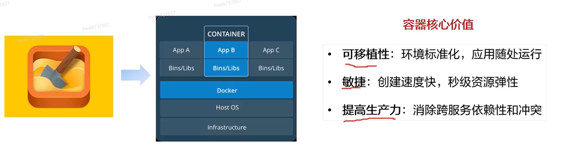The width and height of the screenshot is (566, 154).
Task: Select the underlined 敏捷 keyword
Action: 354,82
